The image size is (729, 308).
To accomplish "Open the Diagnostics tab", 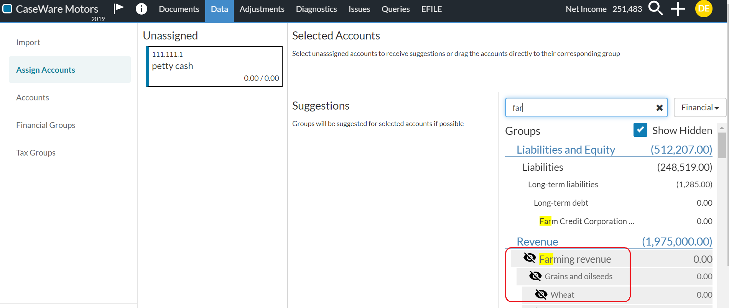I will [316, 9].
